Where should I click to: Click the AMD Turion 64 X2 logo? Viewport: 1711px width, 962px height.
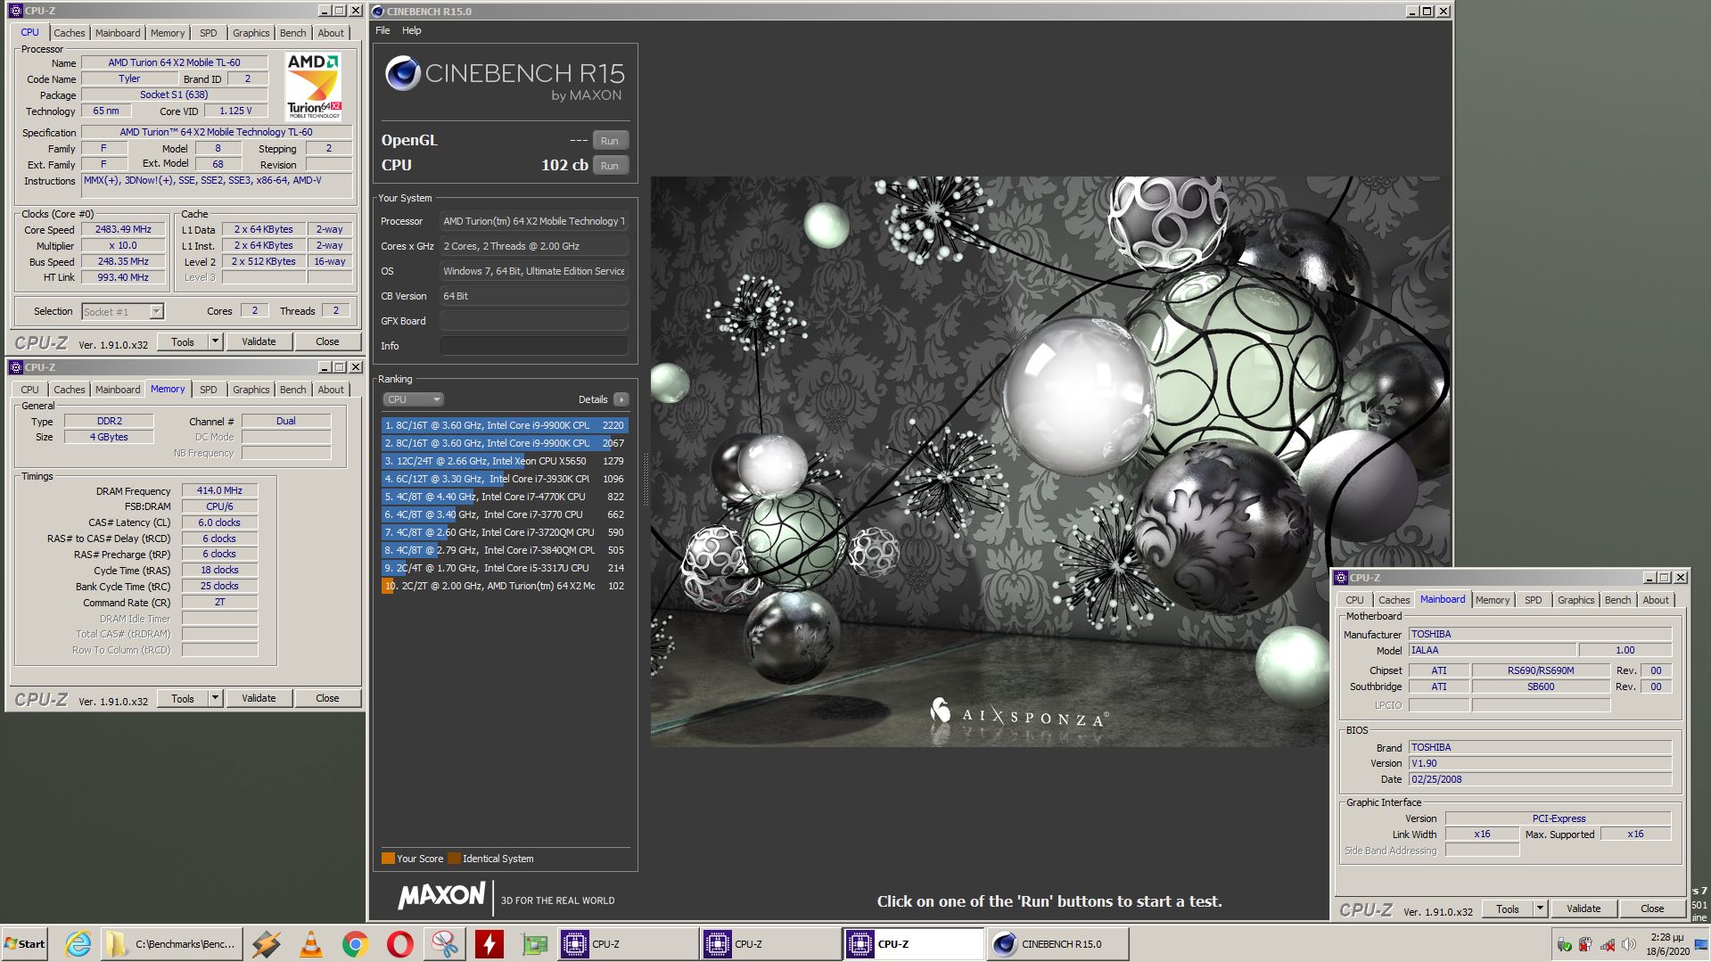tap(313, 86)
